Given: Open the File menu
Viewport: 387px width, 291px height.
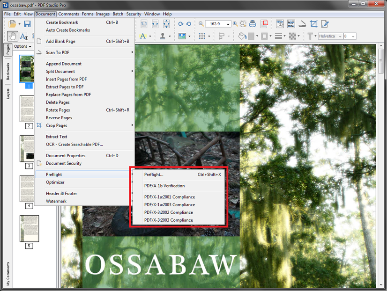Looking at the screenshot, I should tap(7, 14).
